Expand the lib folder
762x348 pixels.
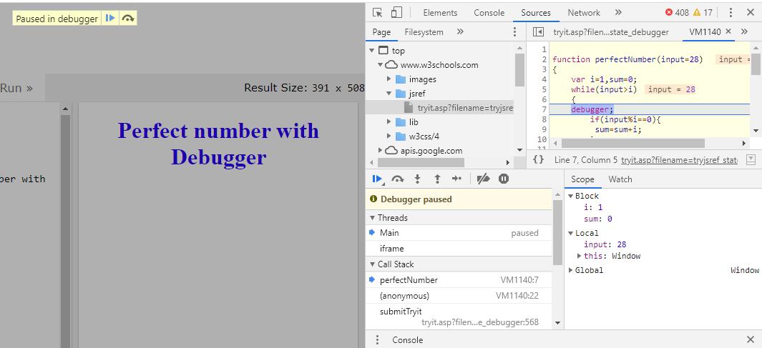point(389,121)
